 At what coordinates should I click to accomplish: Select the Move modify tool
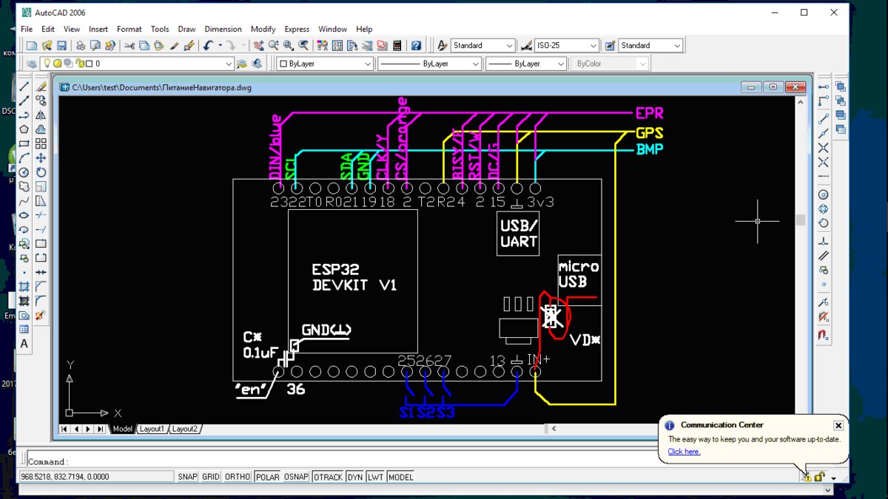41,157
